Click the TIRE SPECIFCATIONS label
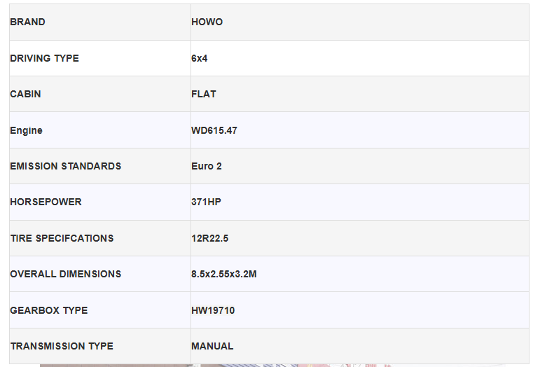 tap(62, 238)
